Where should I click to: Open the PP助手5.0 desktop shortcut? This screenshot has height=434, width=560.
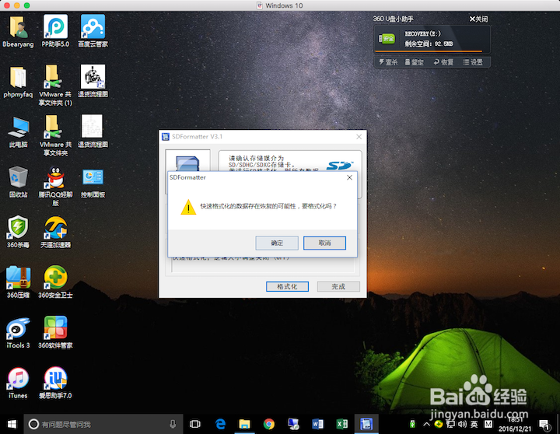(x=55, y=31)
